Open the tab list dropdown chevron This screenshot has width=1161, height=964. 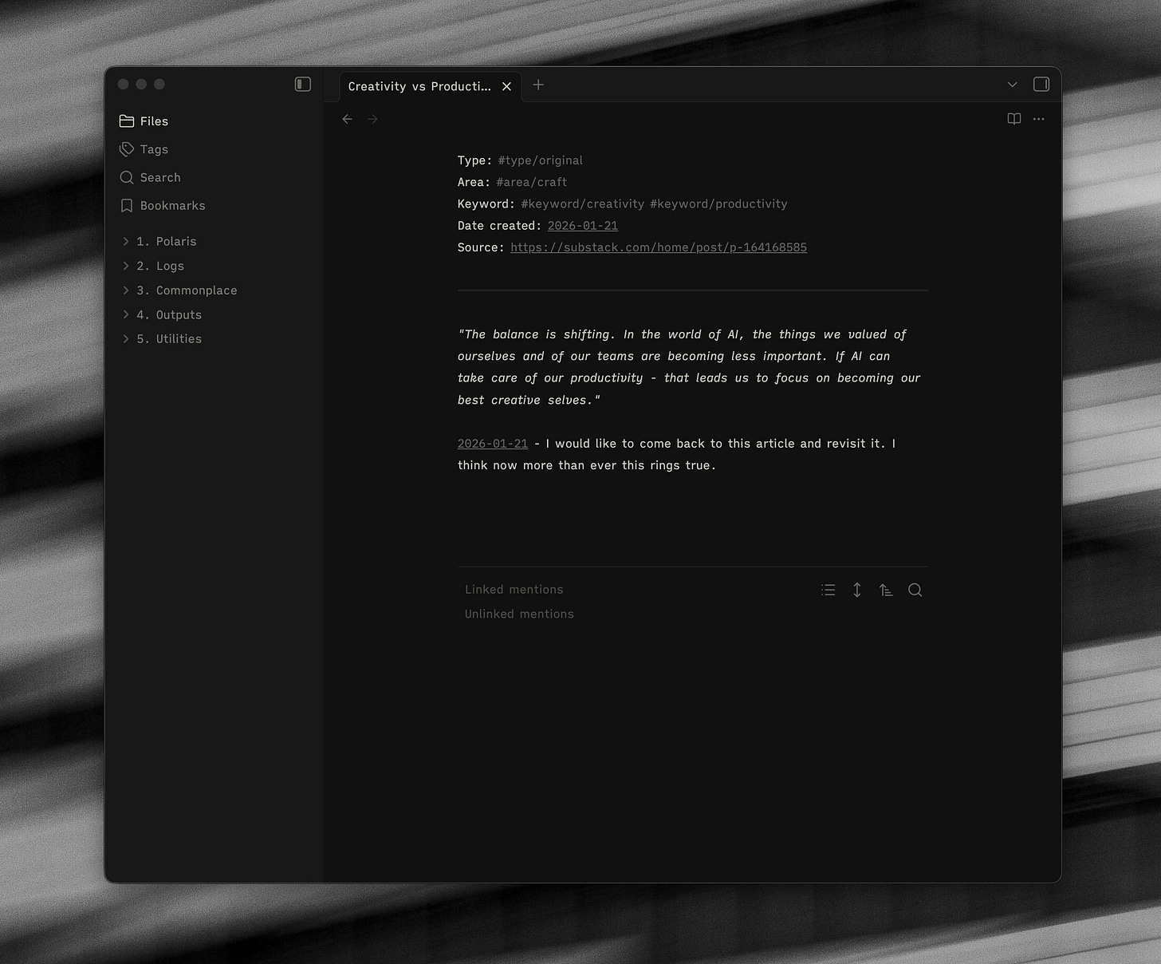click(x=1013, y=85)
